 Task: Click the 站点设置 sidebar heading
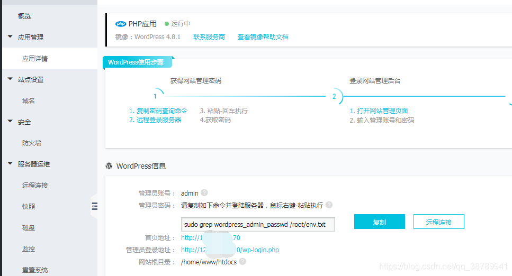tap(31, 80)
